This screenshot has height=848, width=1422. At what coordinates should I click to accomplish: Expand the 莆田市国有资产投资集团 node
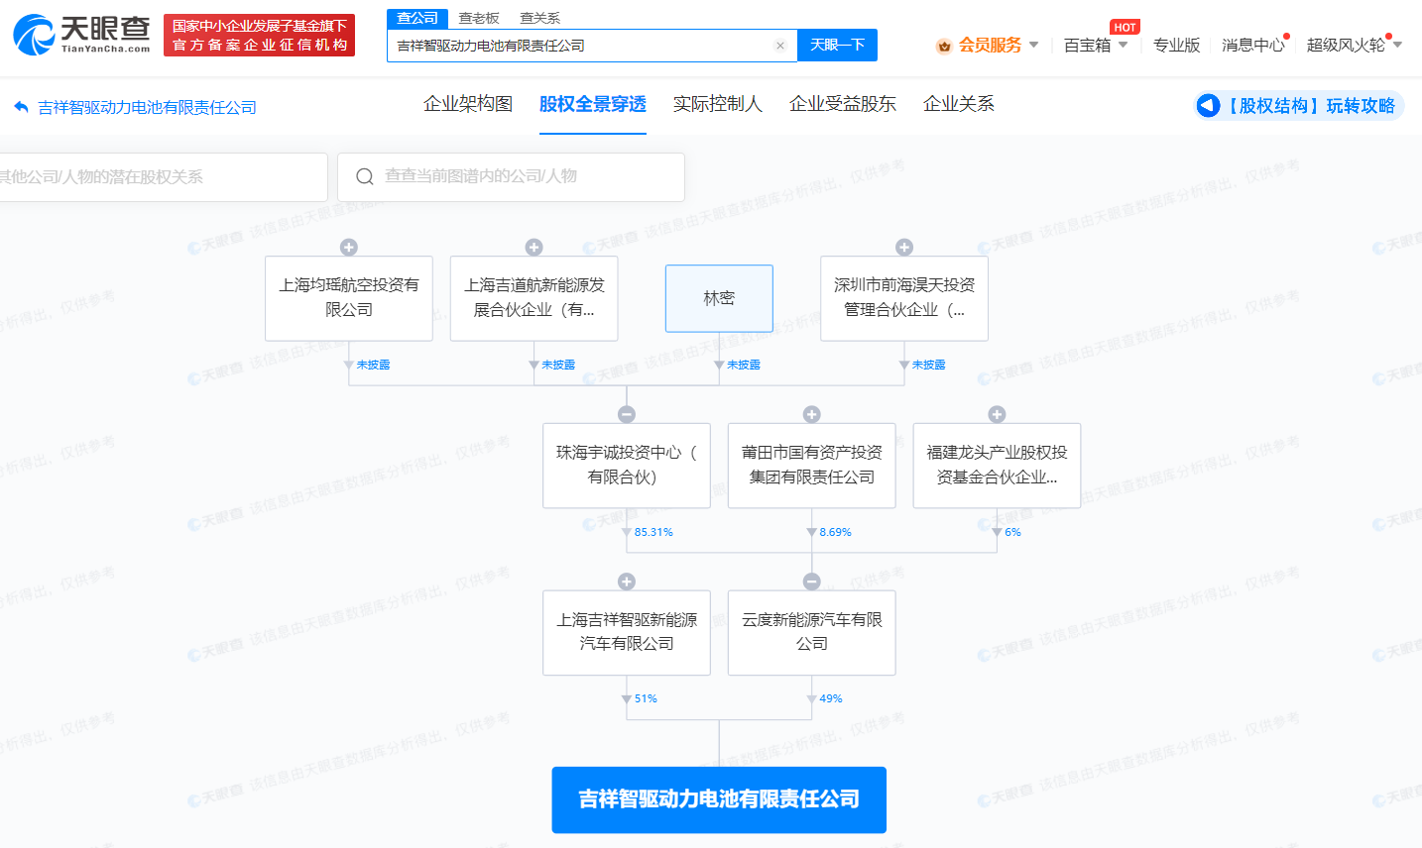click(x=811, y=414)
